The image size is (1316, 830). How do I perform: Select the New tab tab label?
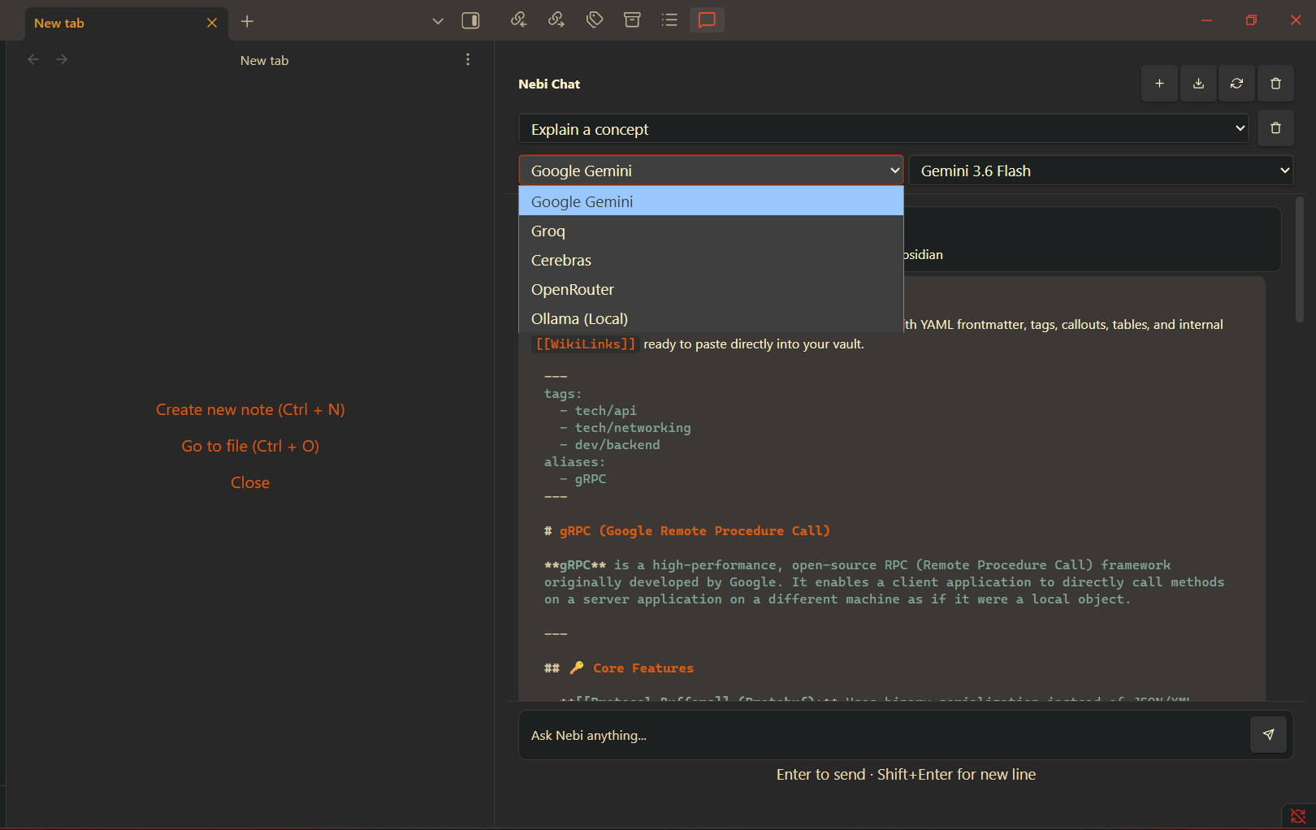pos(59,23)
